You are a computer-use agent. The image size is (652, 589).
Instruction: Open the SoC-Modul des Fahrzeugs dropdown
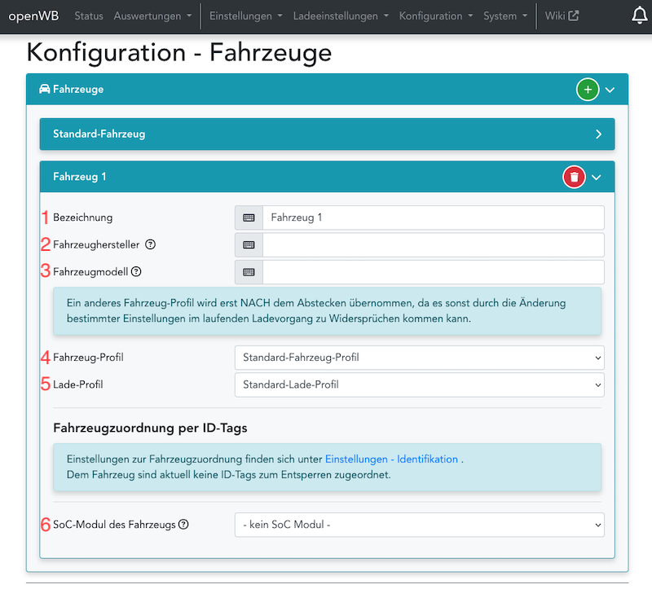tap(419, 524)
